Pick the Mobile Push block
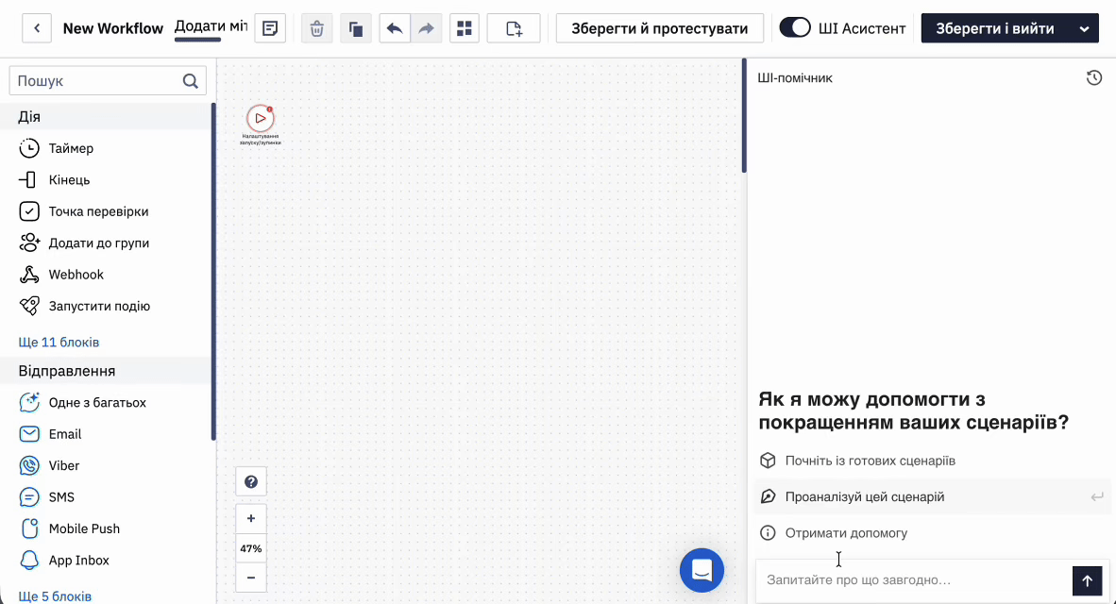 coord(107,528)
